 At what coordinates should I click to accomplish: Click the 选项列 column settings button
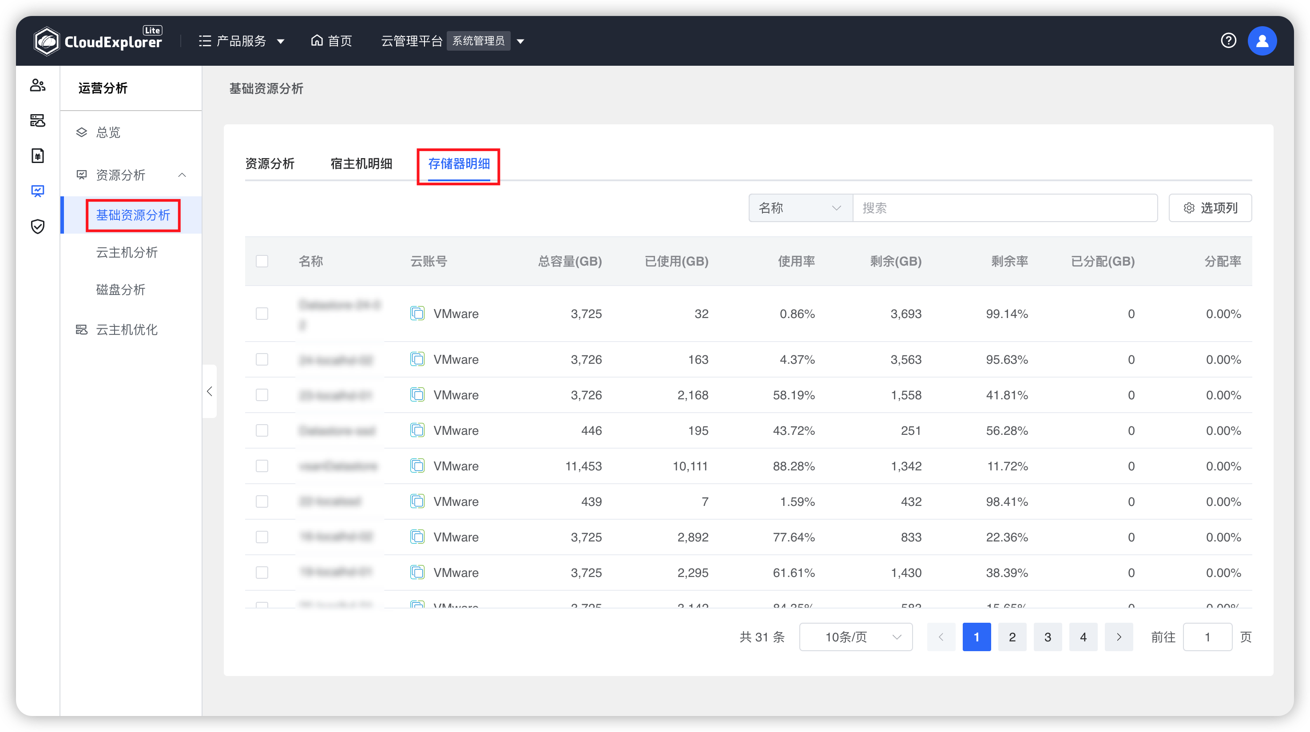point(1210,207)
